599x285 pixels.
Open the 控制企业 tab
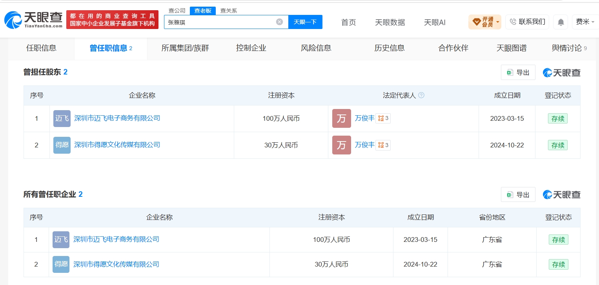pos(251,48)
